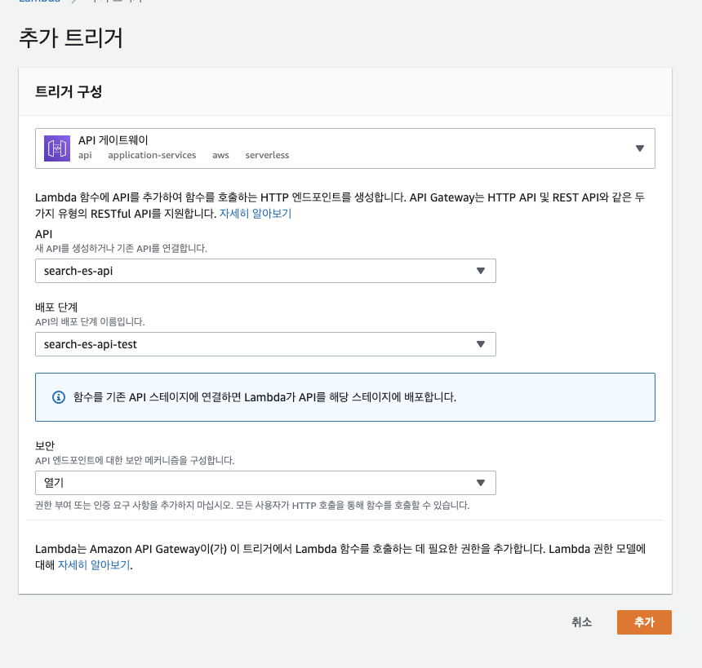Click the 보안 field label

click(45, 445)
